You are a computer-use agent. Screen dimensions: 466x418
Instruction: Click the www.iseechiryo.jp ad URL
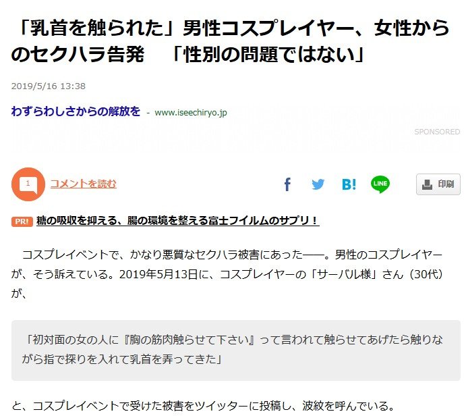click(191, 113)
